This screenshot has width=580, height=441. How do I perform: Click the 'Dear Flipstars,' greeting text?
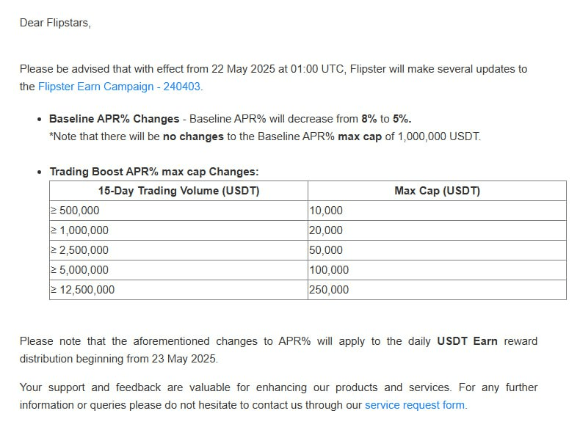(55, 23)
